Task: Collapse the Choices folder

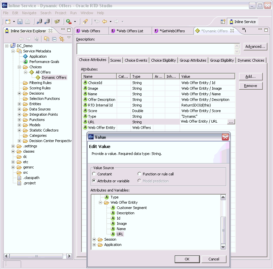Action: 19,67
